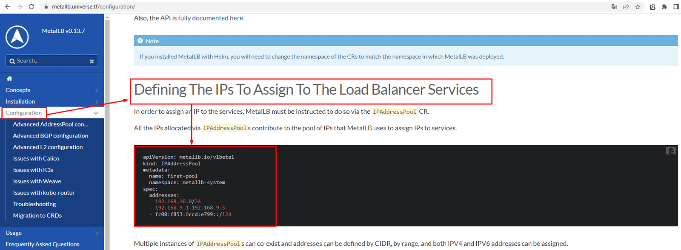
Task: Click the 192.168.9.1-192.168.9.5 range line
Action: click(x=190, y=208)
